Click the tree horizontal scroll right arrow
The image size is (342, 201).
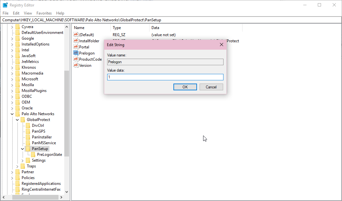pos(61,197)
